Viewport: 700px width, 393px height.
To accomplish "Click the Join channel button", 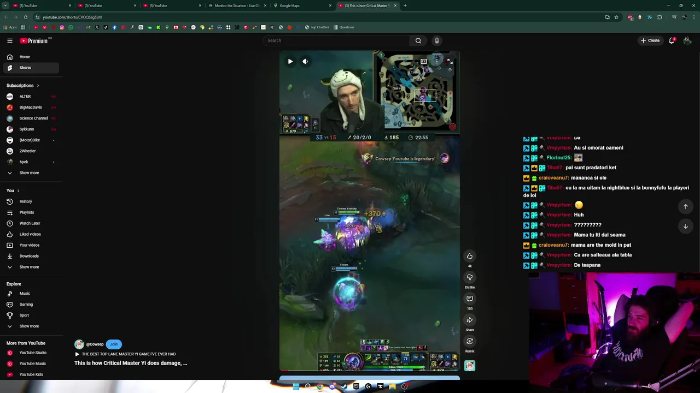I will (114, 344).
